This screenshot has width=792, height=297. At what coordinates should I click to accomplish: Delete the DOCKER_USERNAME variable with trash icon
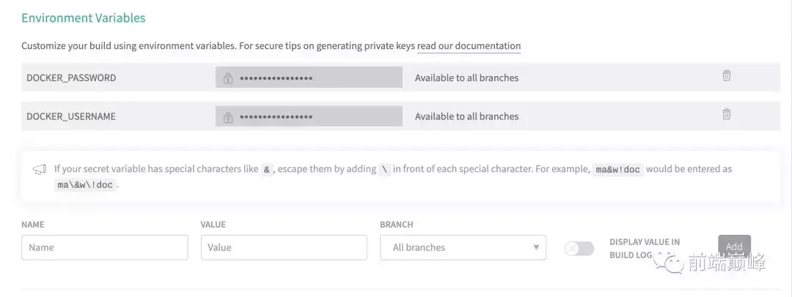[726, 114]
